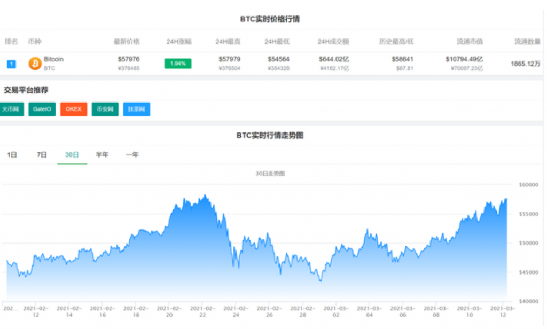
Task: Open the 币安网 exchange button
Action: [105, 109]
